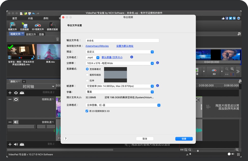Select the 裁剪和缩放 radio button
The image size is (248, 161).
coord(87,74)
